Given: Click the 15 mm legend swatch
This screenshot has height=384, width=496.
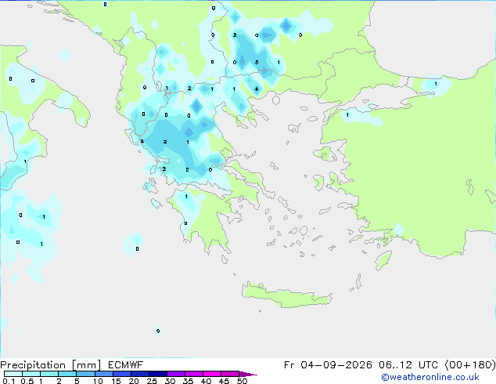Looking at the screenshot, I should pyautogui.click(x=122, y=374).
